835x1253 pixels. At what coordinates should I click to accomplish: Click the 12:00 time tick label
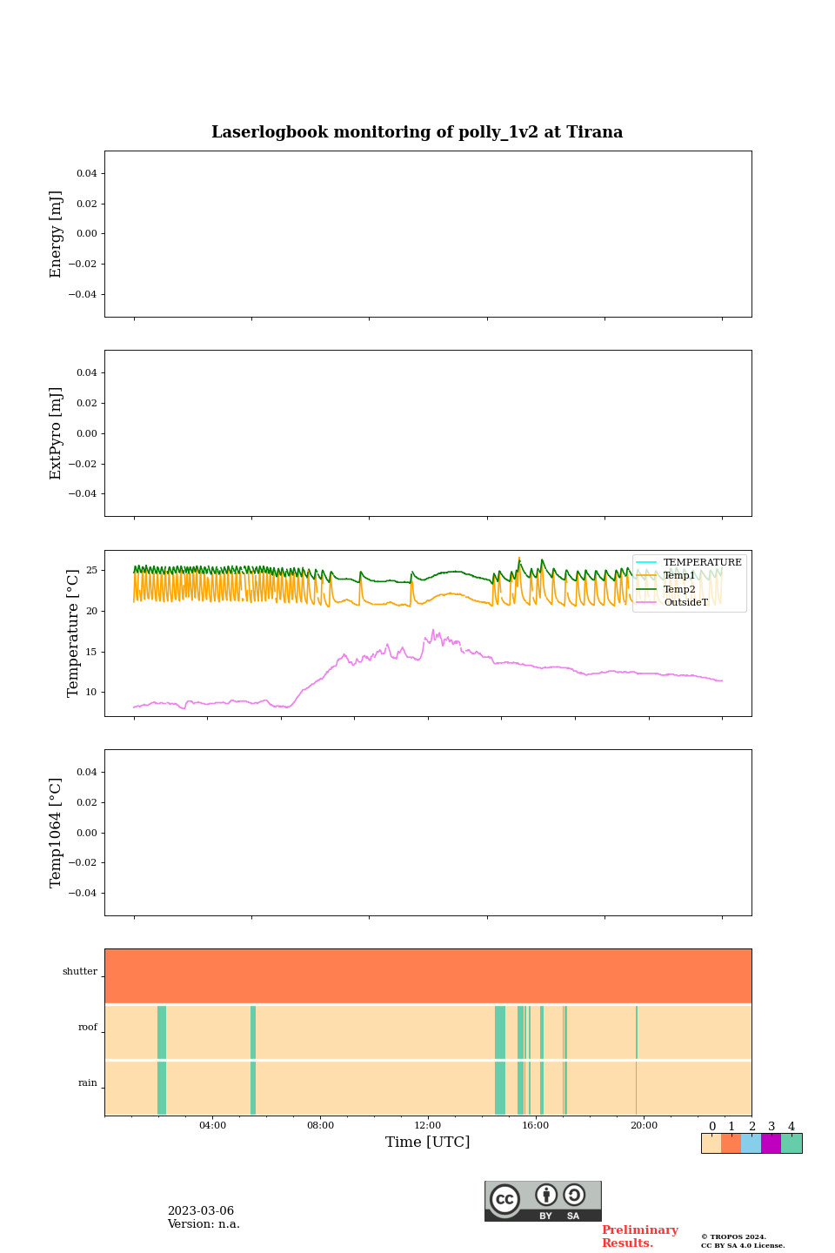point(428,1126)
